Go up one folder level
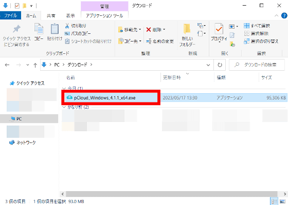Image resolution: width=288 pixels, height=205 pixels. point(35,65)
